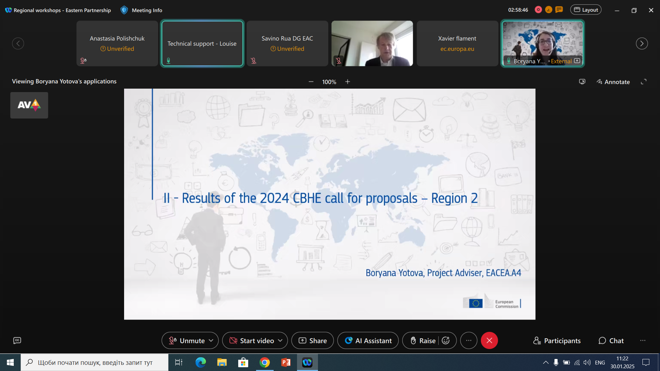
Task: Click the recording indicator icon
Action: pos(538,10)
